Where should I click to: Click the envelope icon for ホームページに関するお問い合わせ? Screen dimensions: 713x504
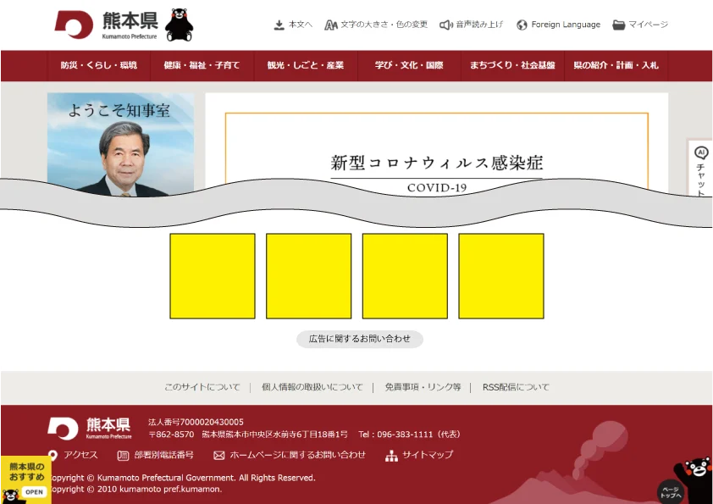pyautogui.click(x=221, y=455)
